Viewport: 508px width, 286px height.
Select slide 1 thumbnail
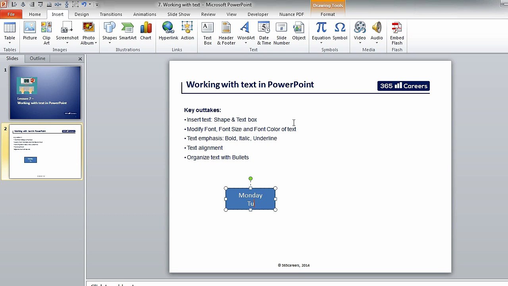click(x=45, y=93)
